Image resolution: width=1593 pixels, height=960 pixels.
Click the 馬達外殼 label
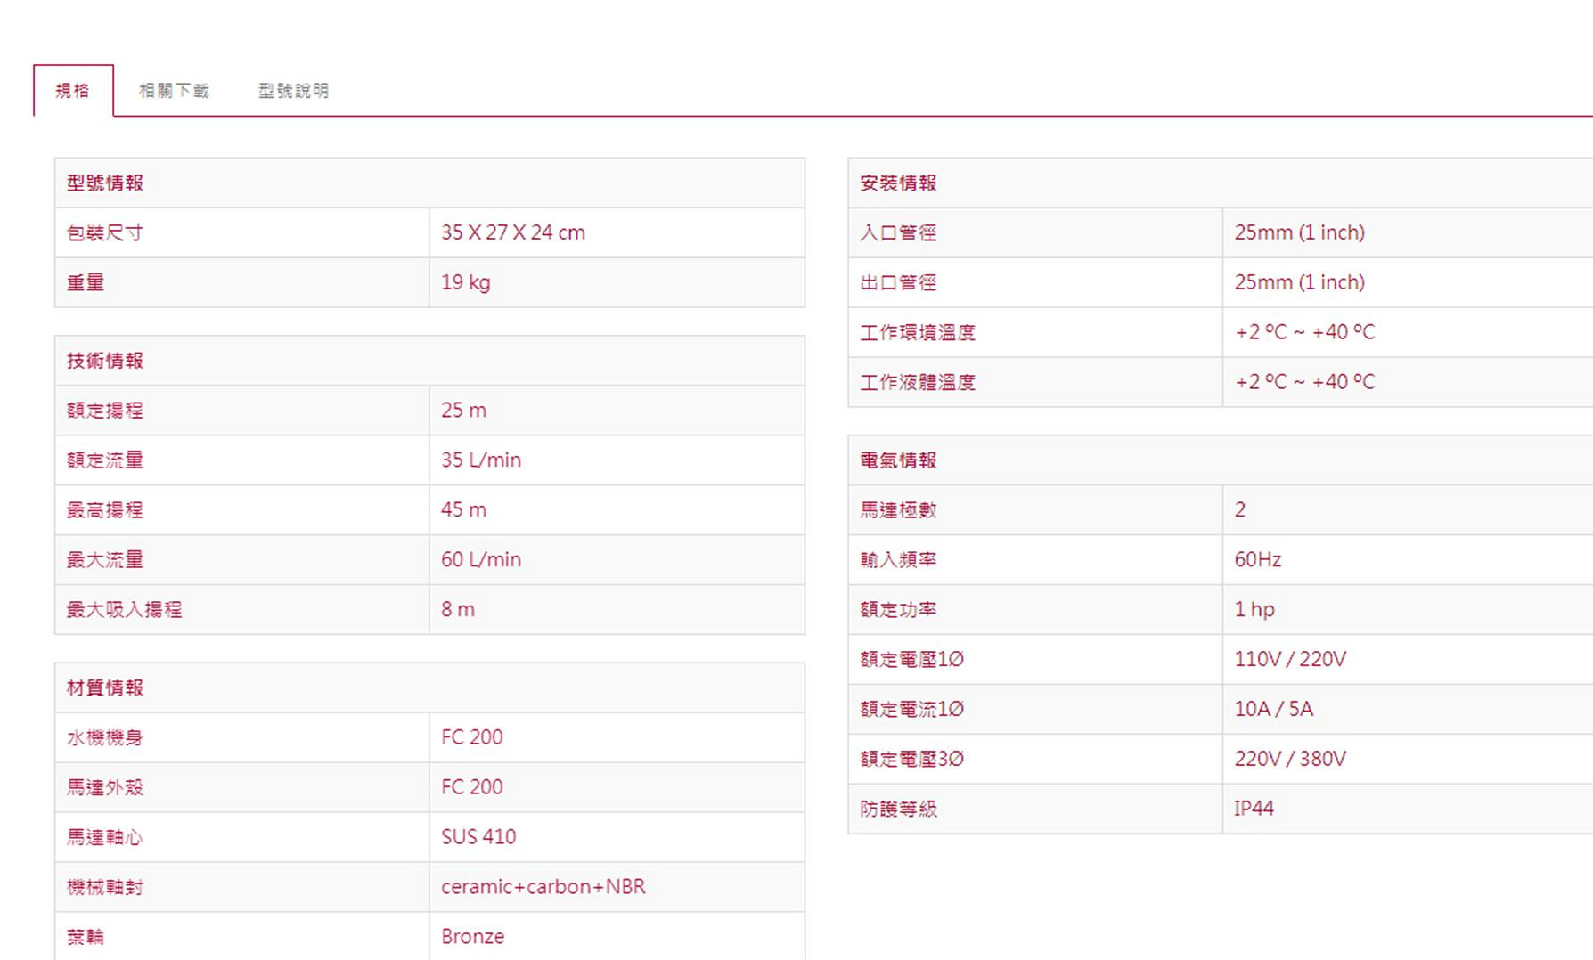tap(105, 787)
